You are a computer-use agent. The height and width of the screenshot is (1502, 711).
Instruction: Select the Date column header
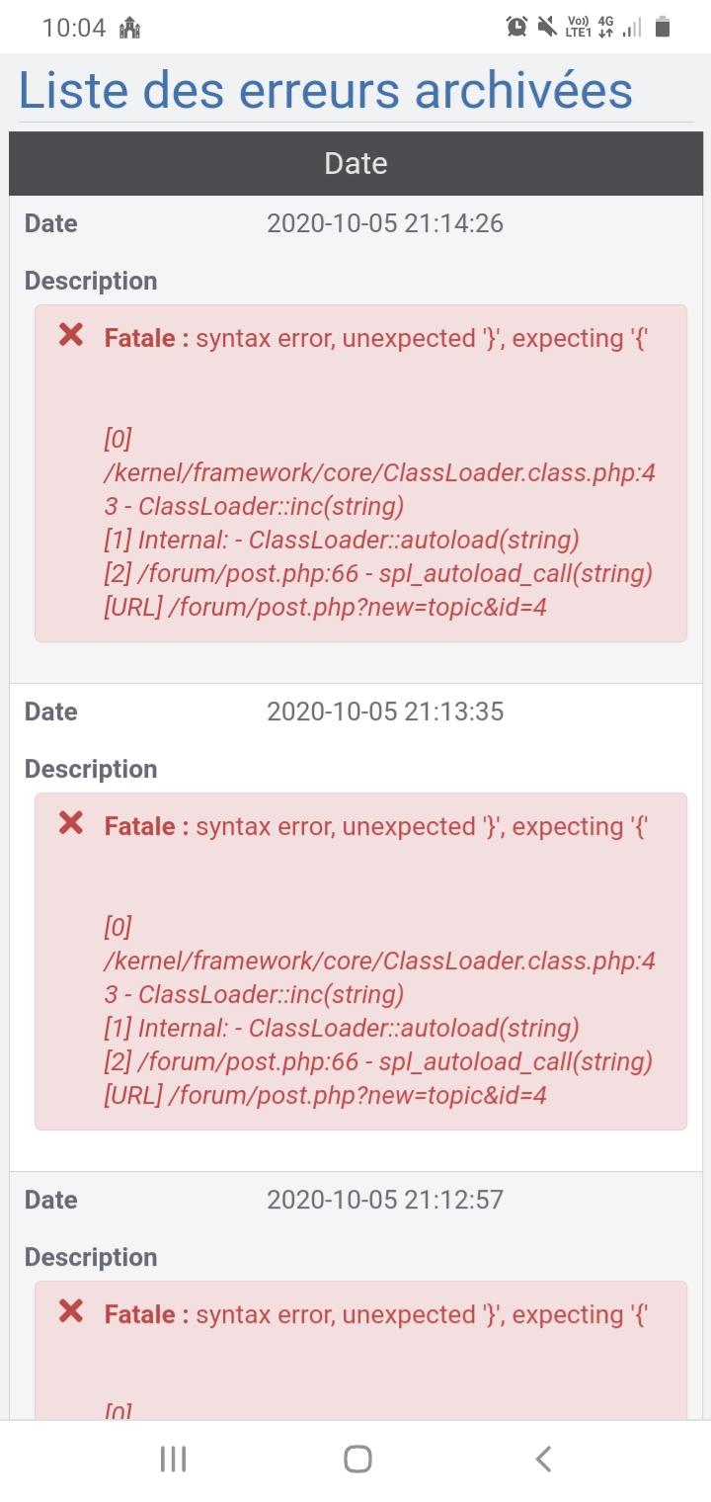pos(355,163)
